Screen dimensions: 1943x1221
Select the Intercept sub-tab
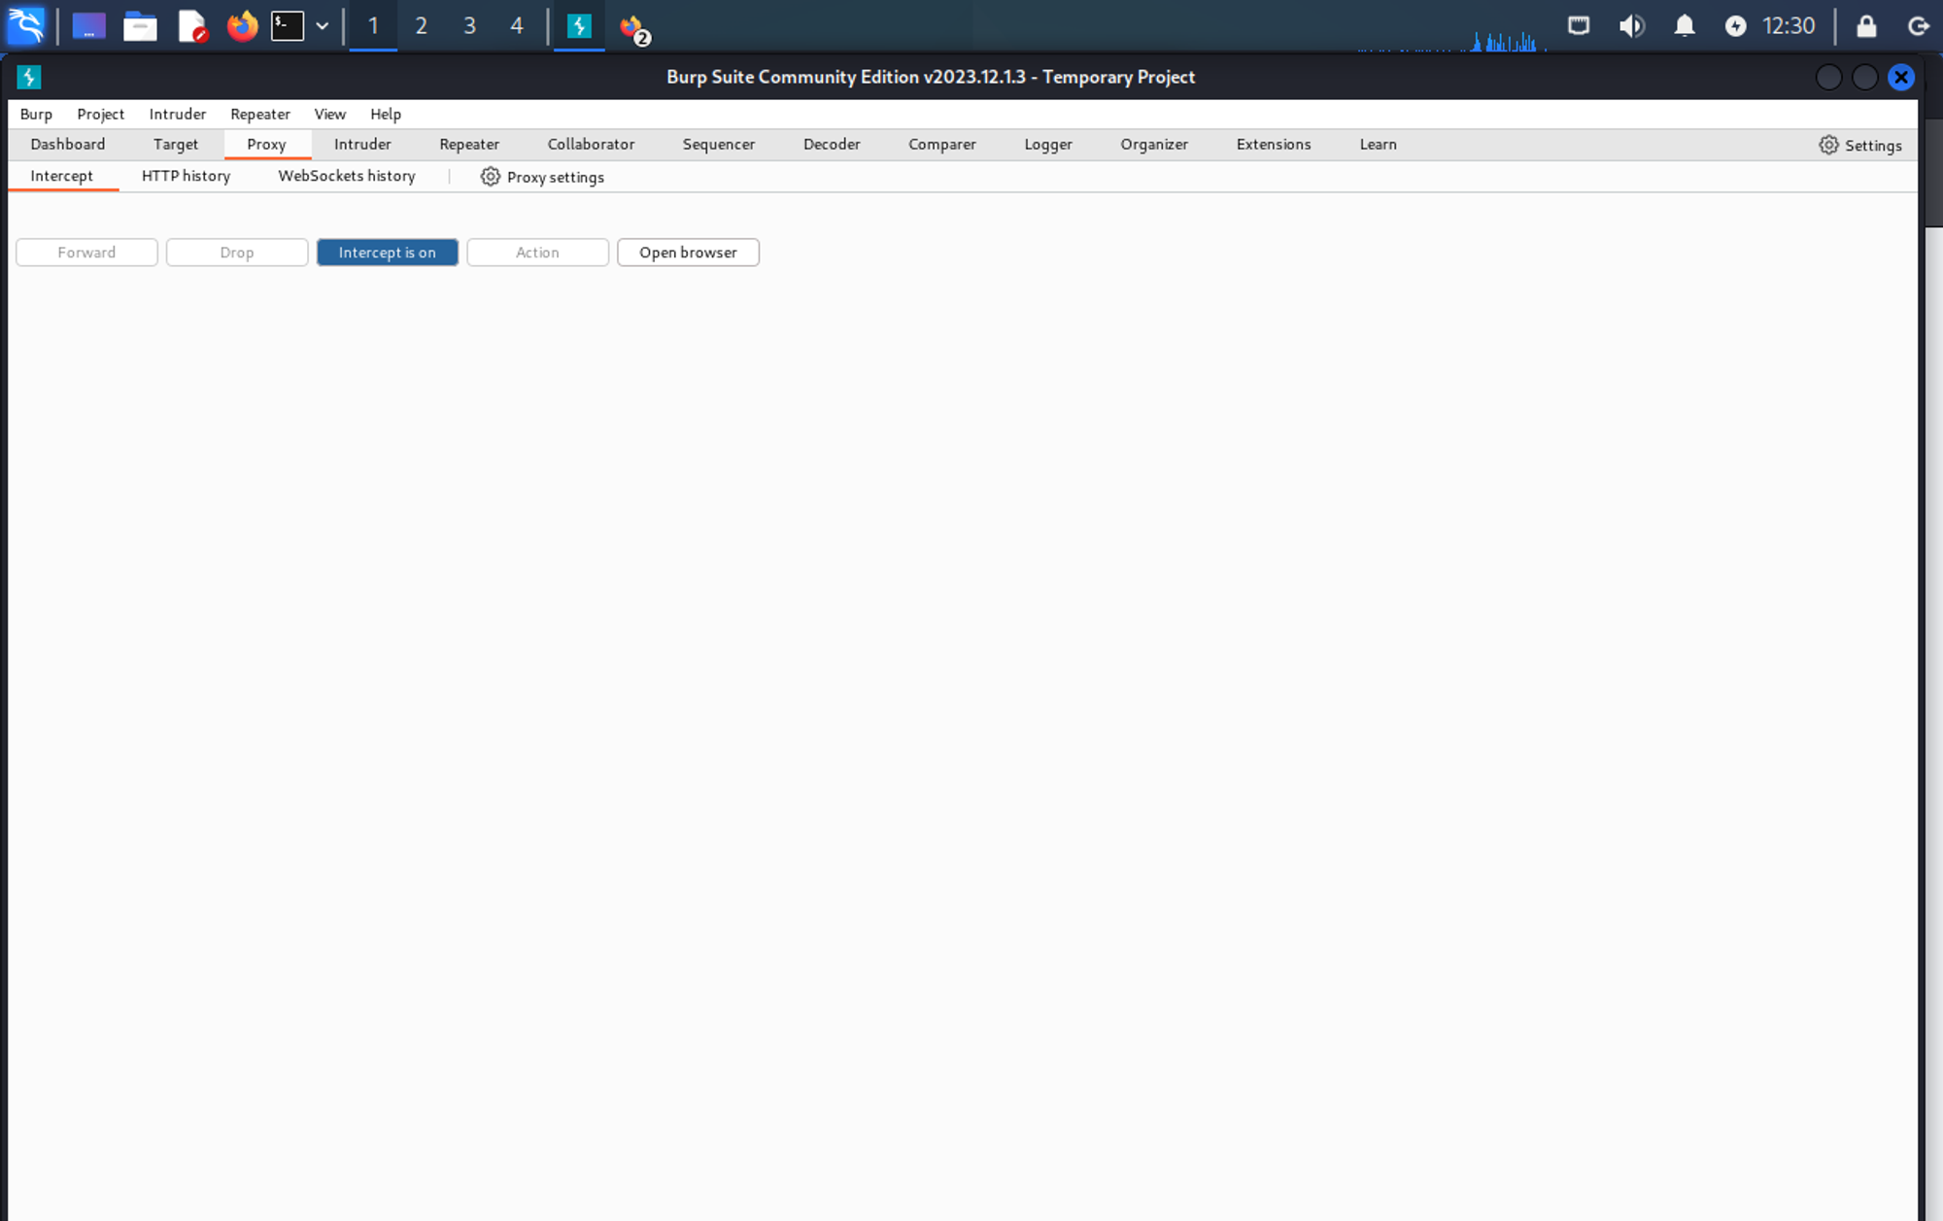pyautogui.click(x=62, y=176)
